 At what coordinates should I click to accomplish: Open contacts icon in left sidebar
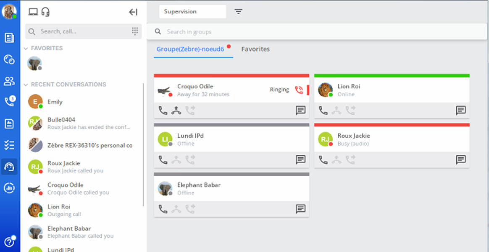point(9,81)
